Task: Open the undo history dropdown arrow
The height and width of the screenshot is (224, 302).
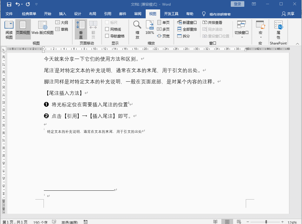Action: click(x=22, y=4)
